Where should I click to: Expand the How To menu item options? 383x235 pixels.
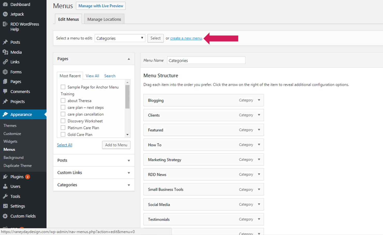click(x=259, y=145)
